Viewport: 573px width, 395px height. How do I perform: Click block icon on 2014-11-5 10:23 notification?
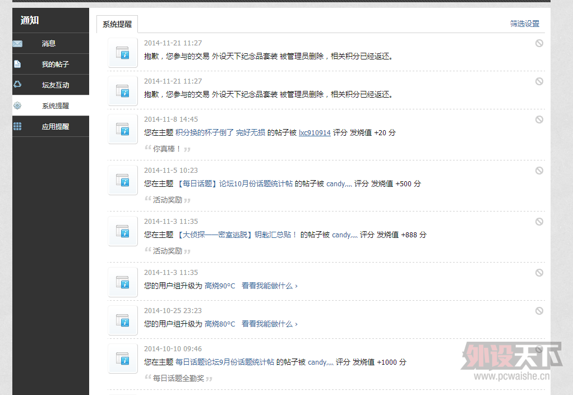[x=539, y=171]
